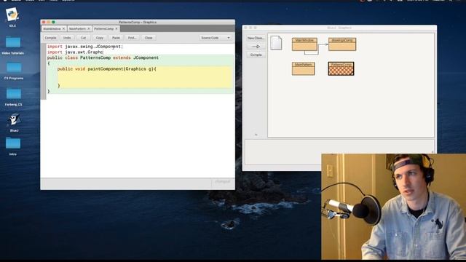The width and height of the screenshot is (466, 262).
Task: Open the Farberg_CS desktop folder
Action: pos(14,94)
